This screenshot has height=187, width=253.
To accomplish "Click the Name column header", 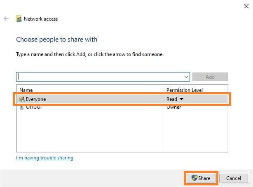I will (x=26, y=90).
